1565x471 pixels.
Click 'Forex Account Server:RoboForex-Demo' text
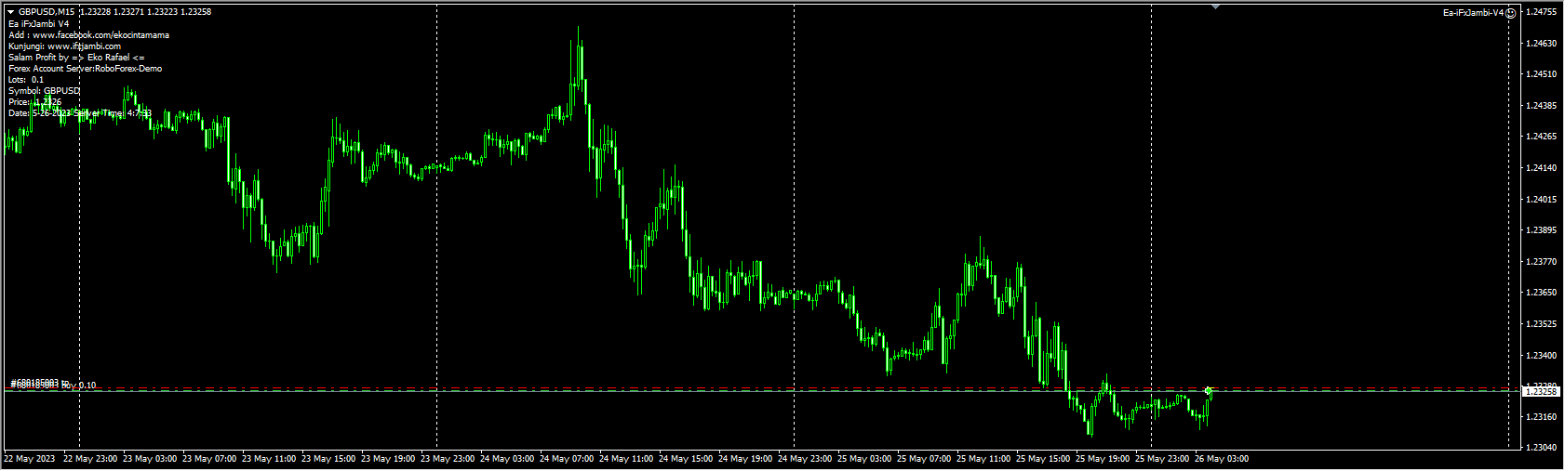coord(85,69)
